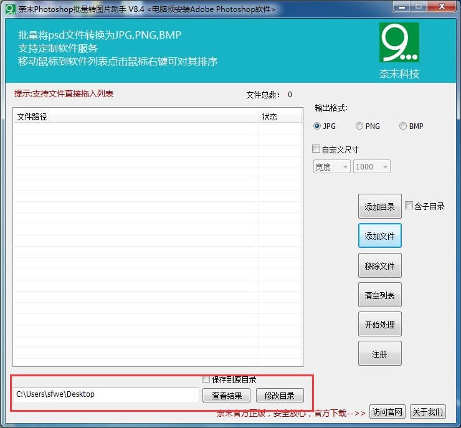
Task: Visit website via 访问官网 button
Action: (x=387, y=412)
